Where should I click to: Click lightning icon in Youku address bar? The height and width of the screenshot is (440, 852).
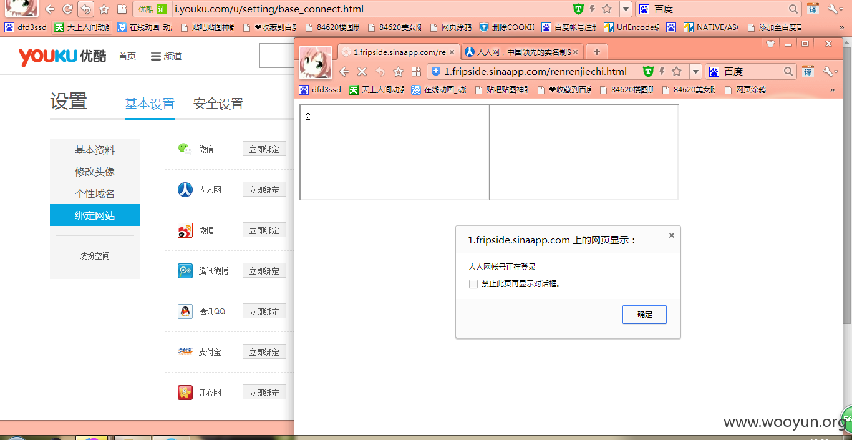coord(592,9)
